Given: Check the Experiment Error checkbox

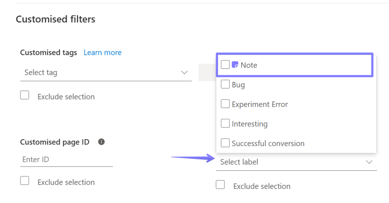Looking at the screenshot, I should [x=225, y=104].
